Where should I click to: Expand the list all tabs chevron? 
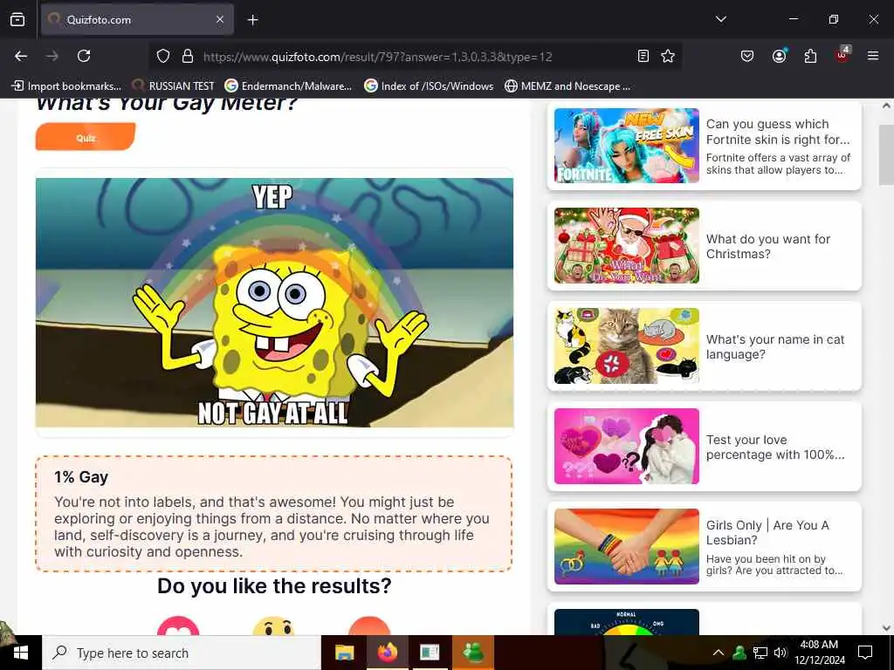click(720, 19)
